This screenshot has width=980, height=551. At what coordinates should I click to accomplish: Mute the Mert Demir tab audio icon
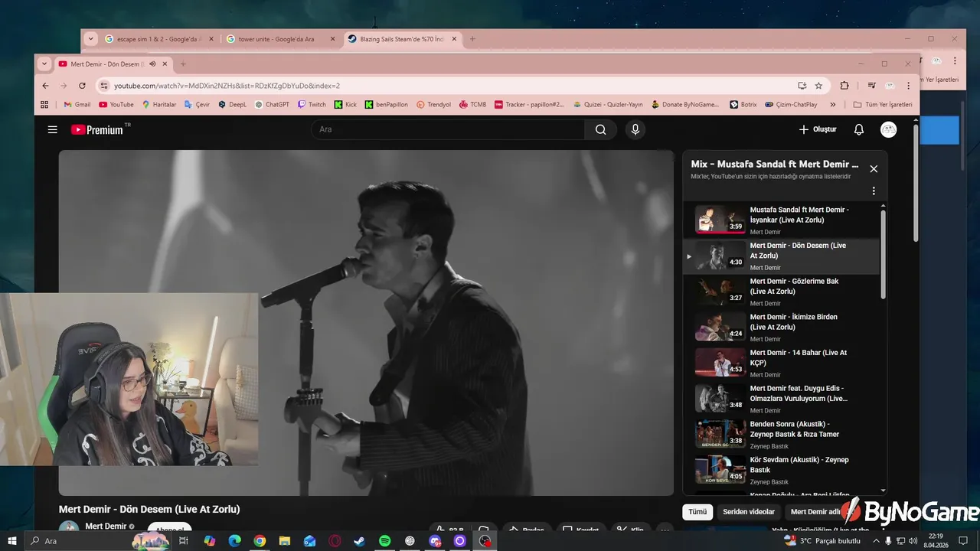pos(152,64)
